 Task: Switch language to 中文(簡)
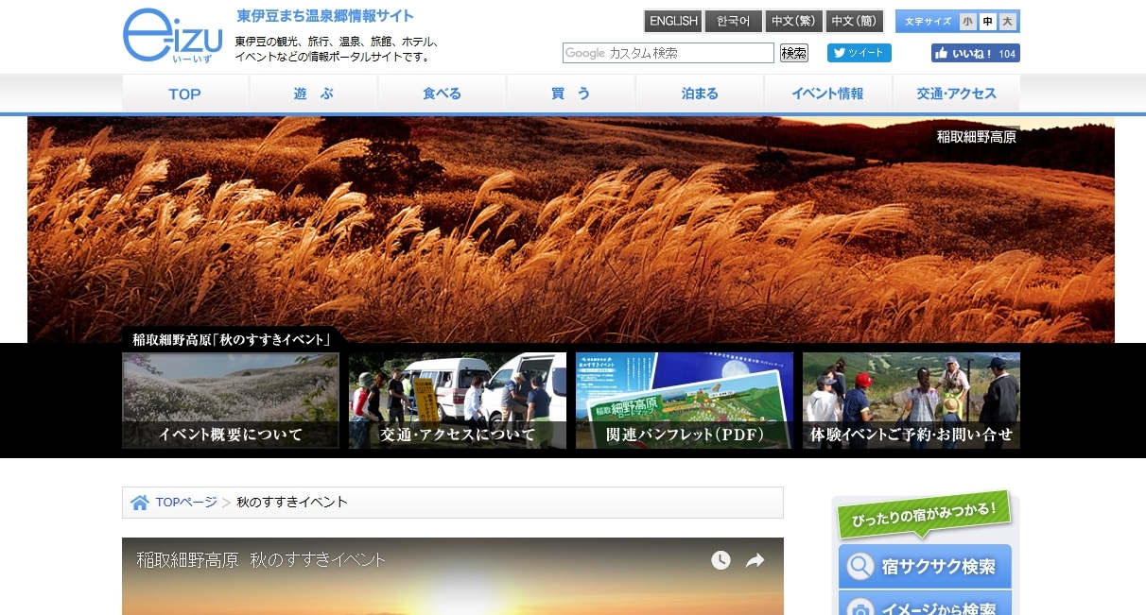pyautogui.click(x=855, y=21)
